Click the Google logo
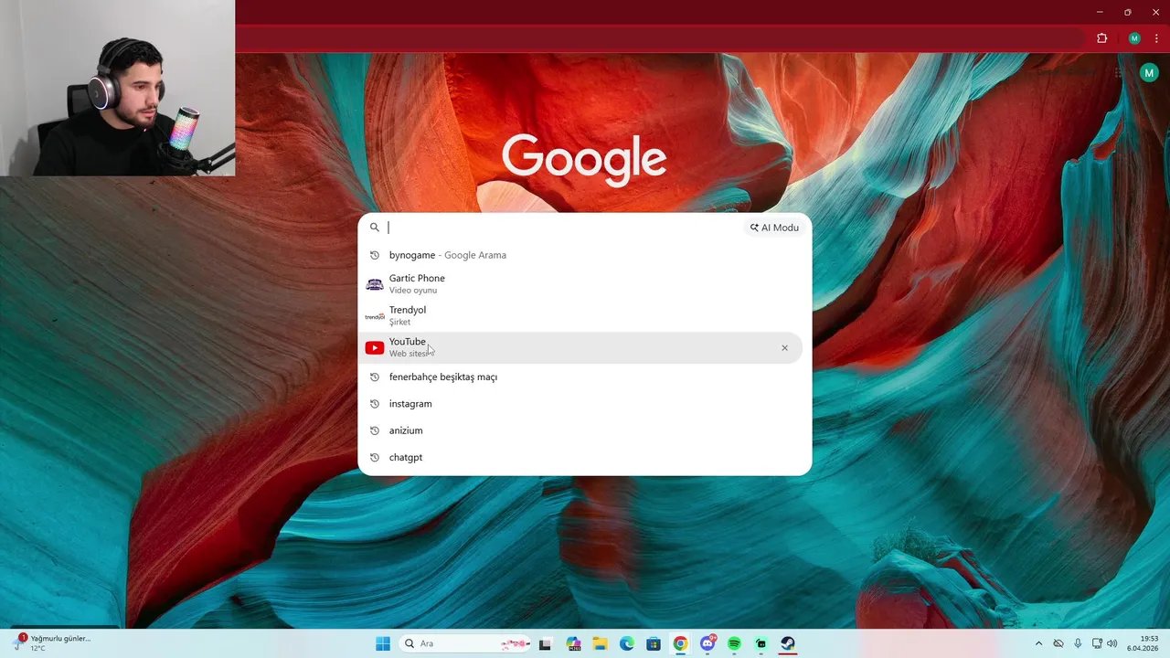This screenshot has width=1170, height=658. point(584,160)
